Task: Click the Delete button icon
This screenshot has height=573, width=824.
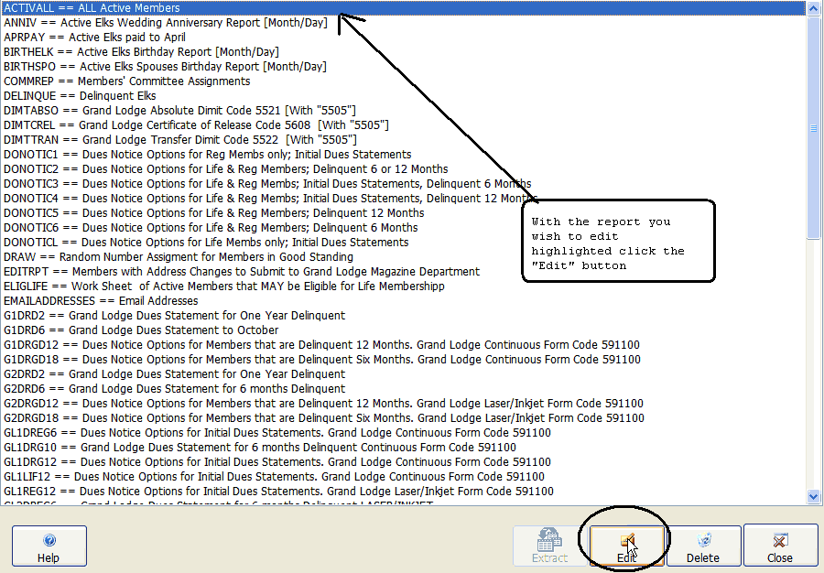Action: [703, 541]
